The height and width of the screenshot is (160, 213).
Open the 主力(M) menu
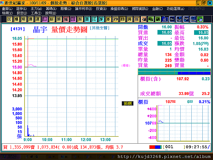36,9
